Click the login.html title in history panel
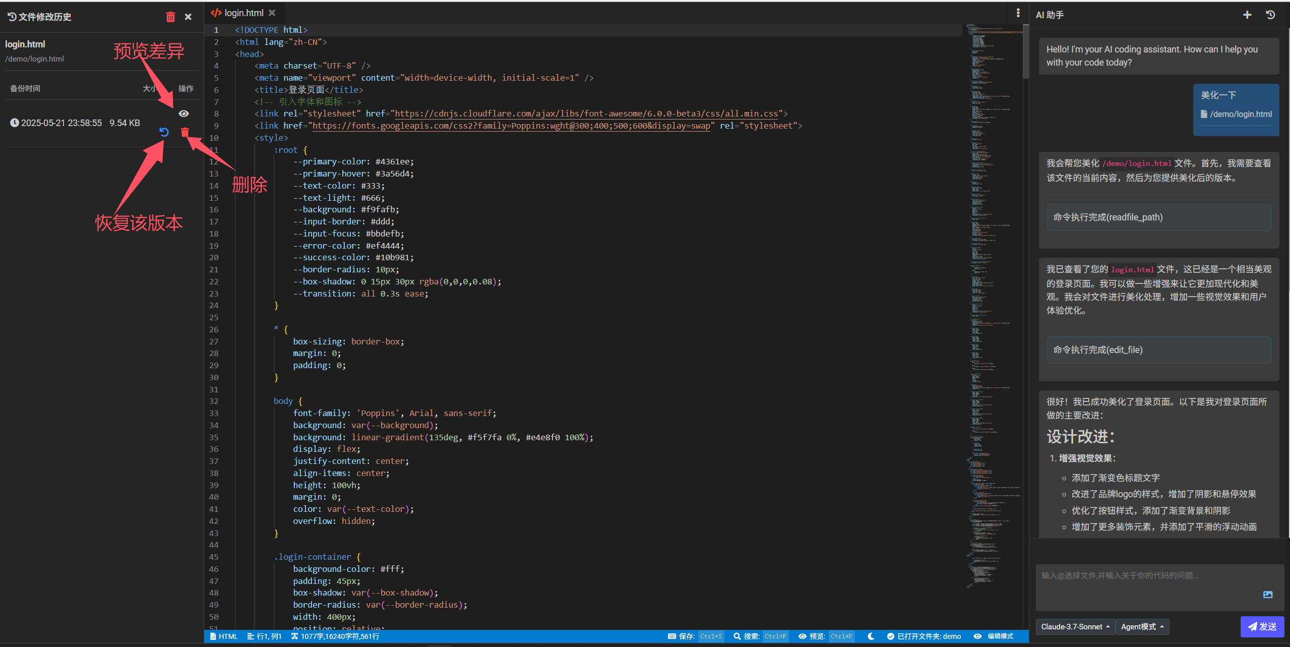 tap(25, 44)
